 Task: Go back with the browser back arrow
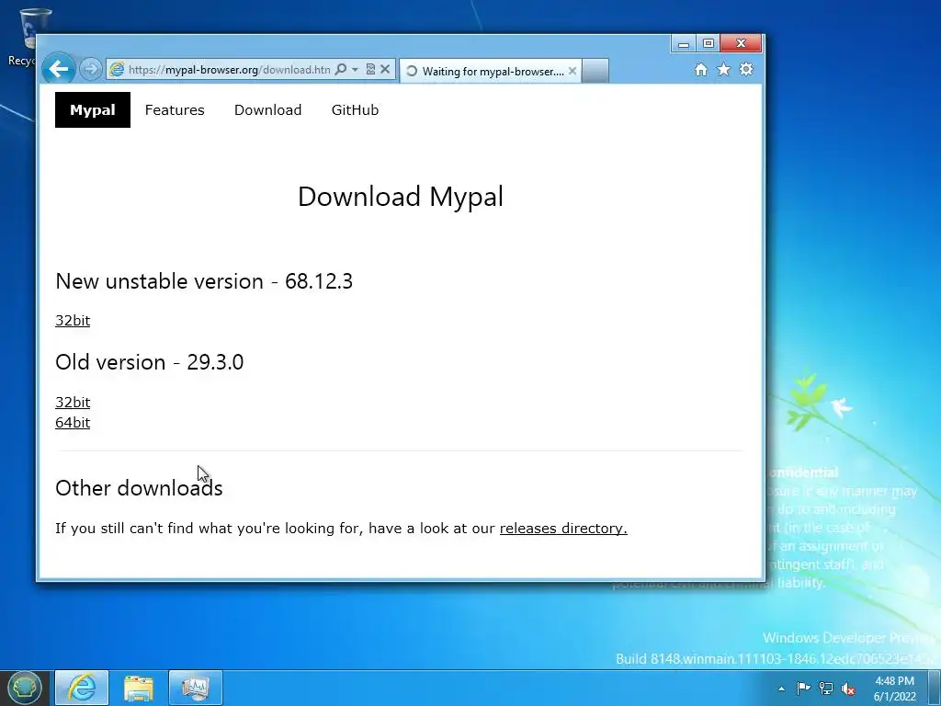click(x=59, y=69)
